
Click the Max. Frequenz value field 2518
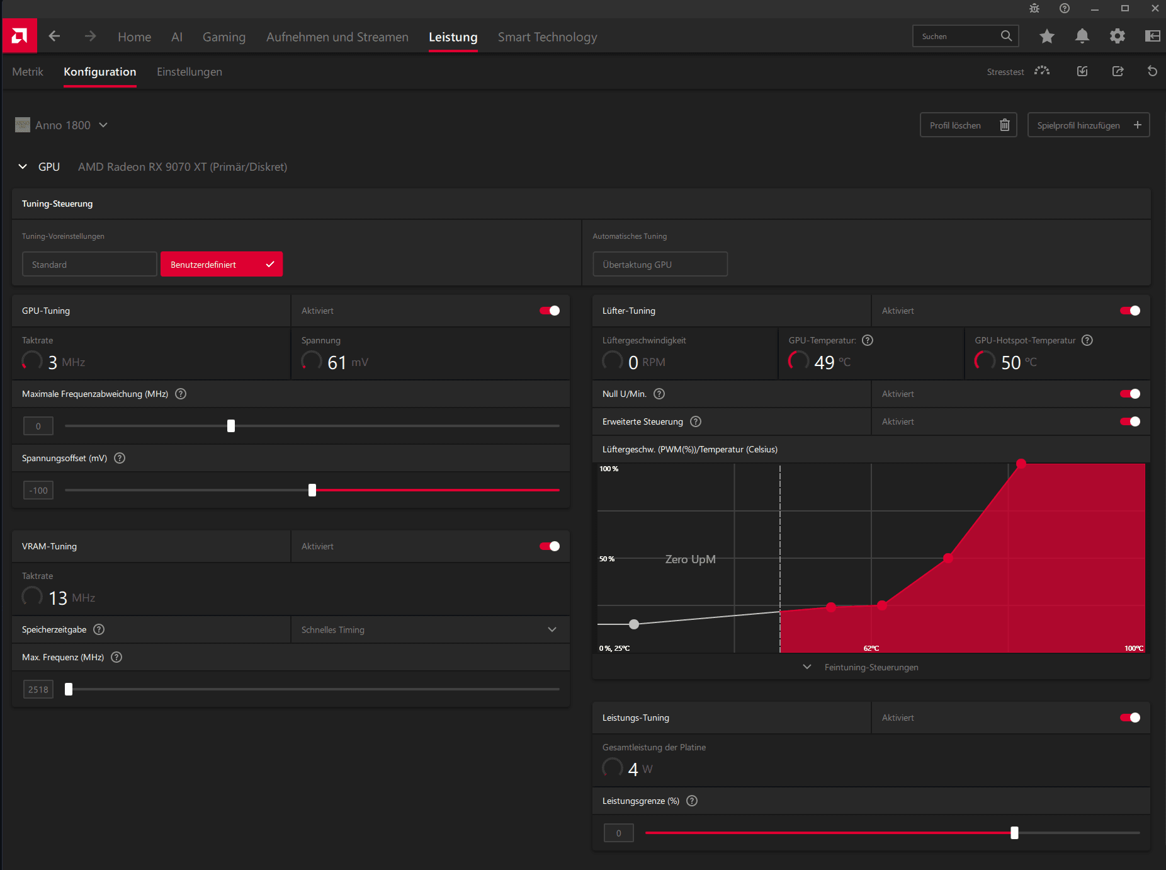[38, 689]
